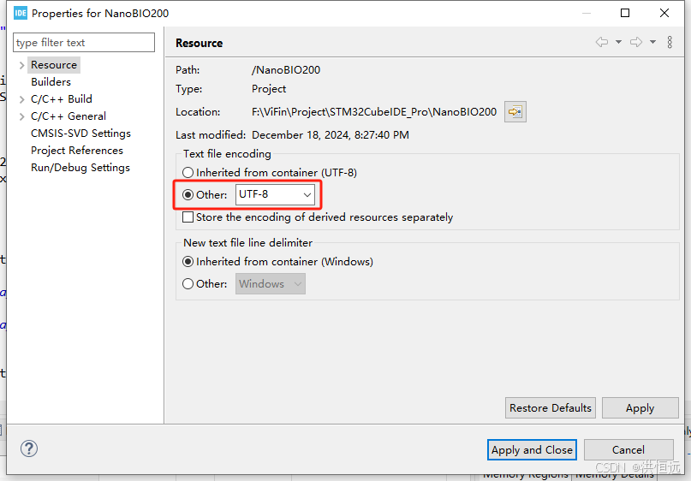Maximize the Properties dialog window

click(x=625, y=13)
